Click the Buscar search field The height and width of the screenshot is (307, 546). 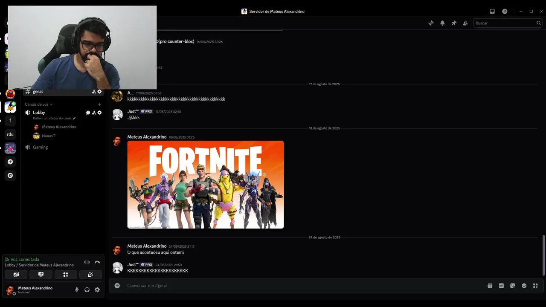click(508, 23)
